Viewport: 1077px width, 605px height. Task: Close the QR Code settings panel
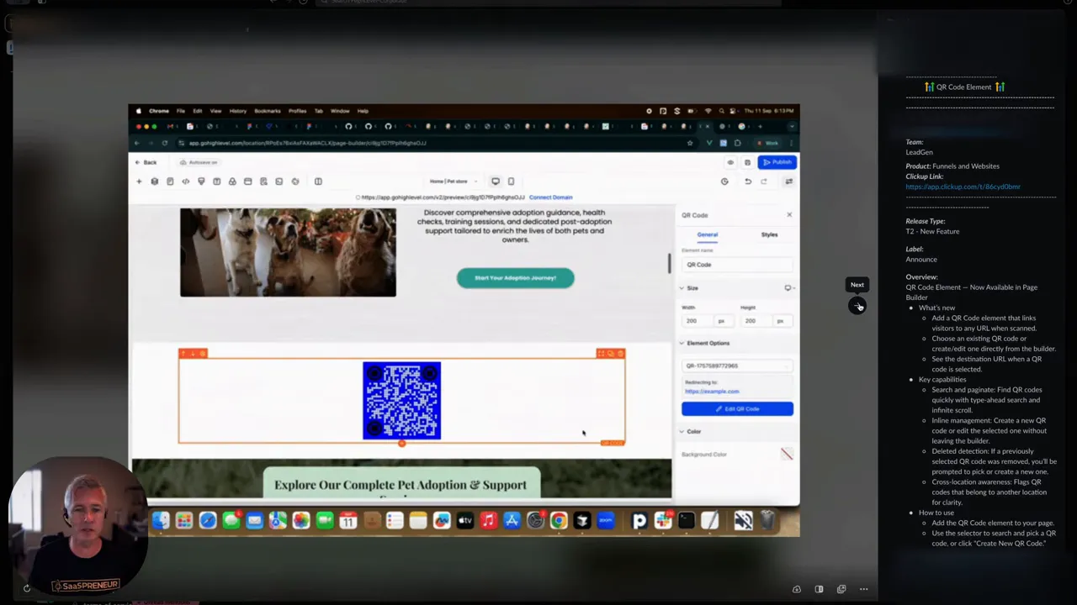coord(789,215)
